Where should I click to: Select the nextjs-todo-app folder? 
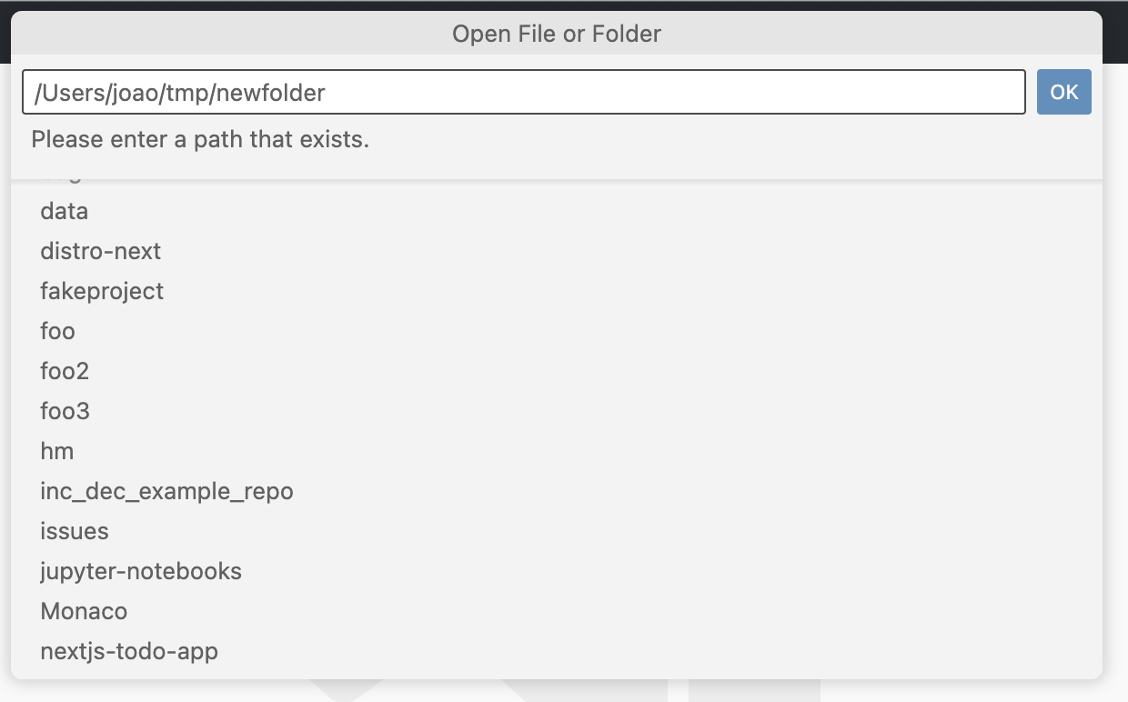tap(128, 651)
